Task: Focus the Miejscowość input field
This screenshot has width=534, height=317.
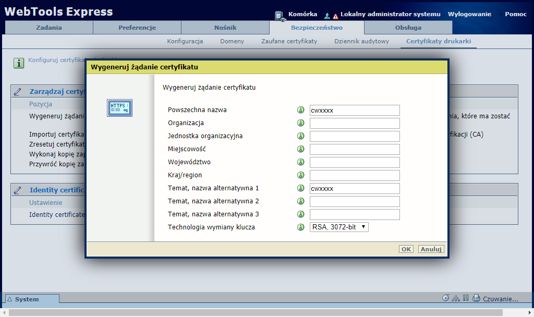Action: point(355,149)
